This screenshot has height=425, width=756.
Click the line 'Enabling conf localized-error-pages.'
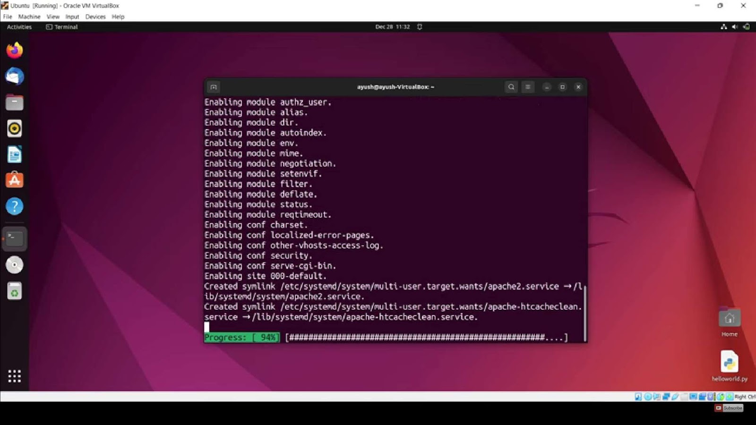pyautogui.click(x=289, y=235)
